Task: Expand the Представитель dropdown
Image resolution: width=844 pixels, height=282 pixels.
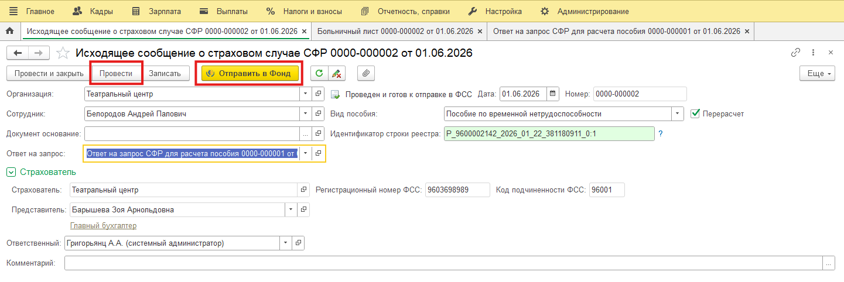Action: (291, 209)
